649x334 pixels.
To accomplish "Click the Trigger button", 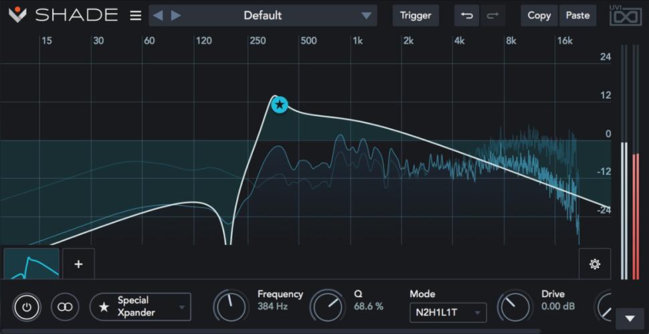I will tap(415, 16).
